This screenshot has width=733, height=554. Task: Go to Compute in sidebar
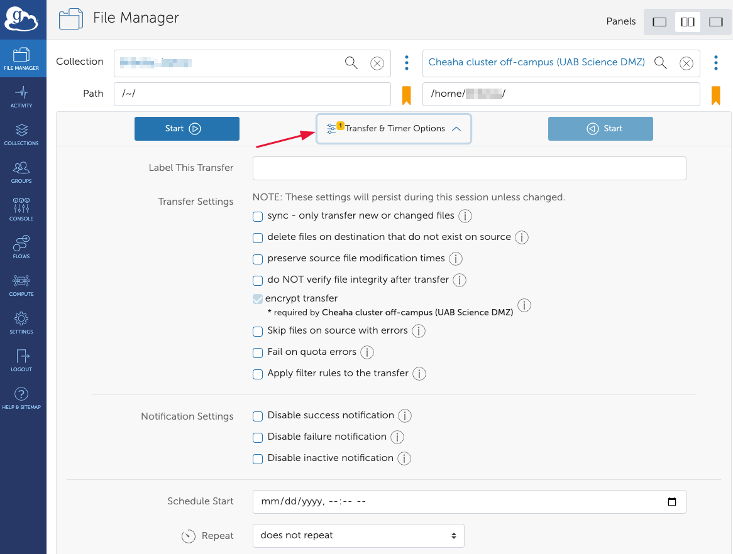tap(21, 285)
